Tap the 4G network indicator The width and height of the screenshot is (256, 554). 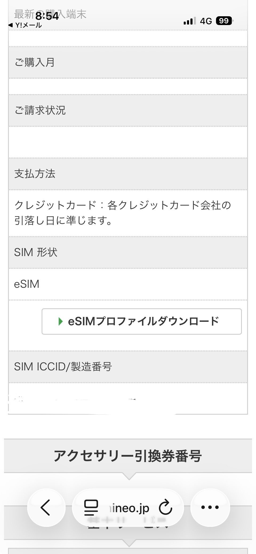click(x=206, y=21)
